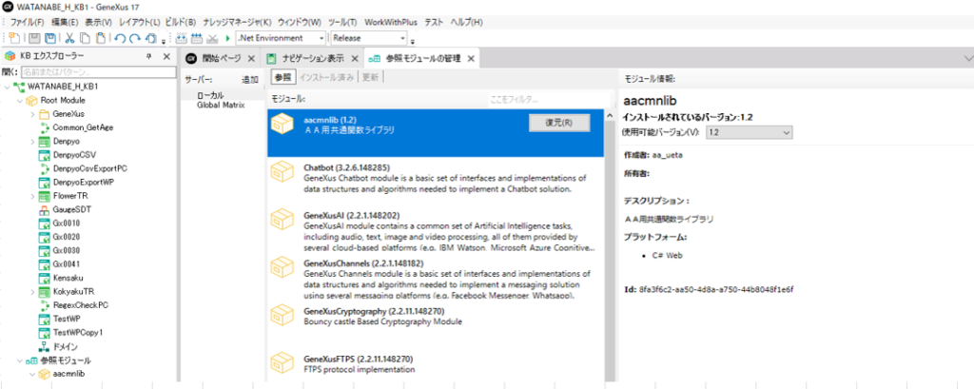Screen dimensions: 974x389
Task: Click the GeneXusCryptography module box icon
Action: (x=282, y=315)
